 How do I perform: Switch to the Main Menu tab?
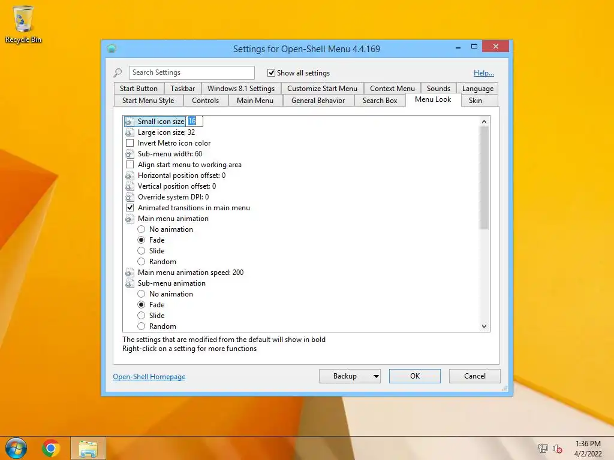(x=255, y=101)
